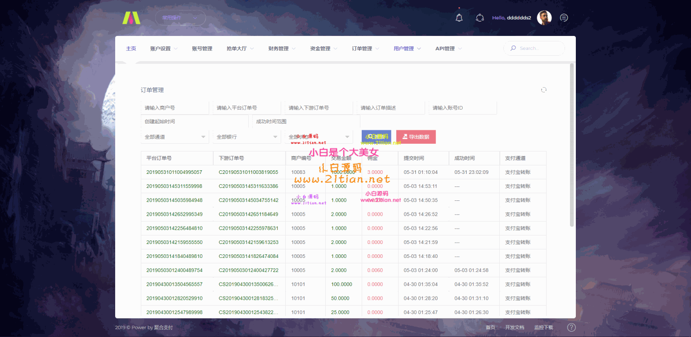Open the 监控下载 footer link
The image size is (691, 337).
pos(543,328)
